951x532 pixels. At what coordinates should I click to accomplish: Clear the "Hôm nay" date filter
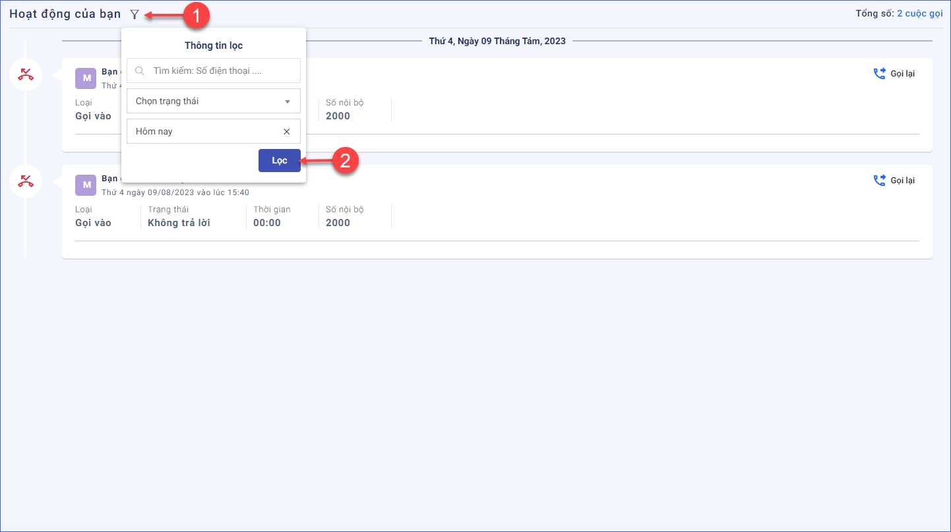(286, 131)
